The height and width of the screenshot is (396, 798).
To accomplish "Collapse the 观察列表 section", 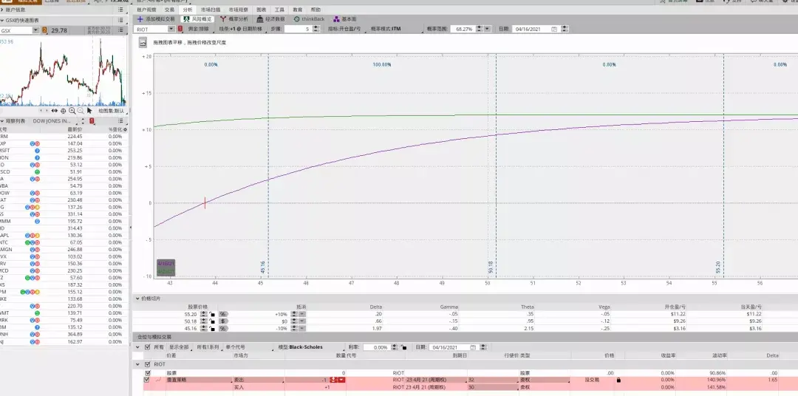I will coord(2,121).
